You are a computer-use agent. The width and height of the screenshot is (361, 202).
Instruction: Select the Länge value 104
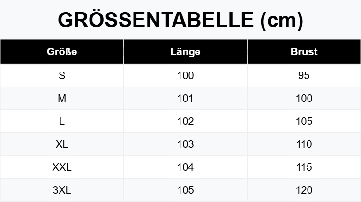coord(185,167)
